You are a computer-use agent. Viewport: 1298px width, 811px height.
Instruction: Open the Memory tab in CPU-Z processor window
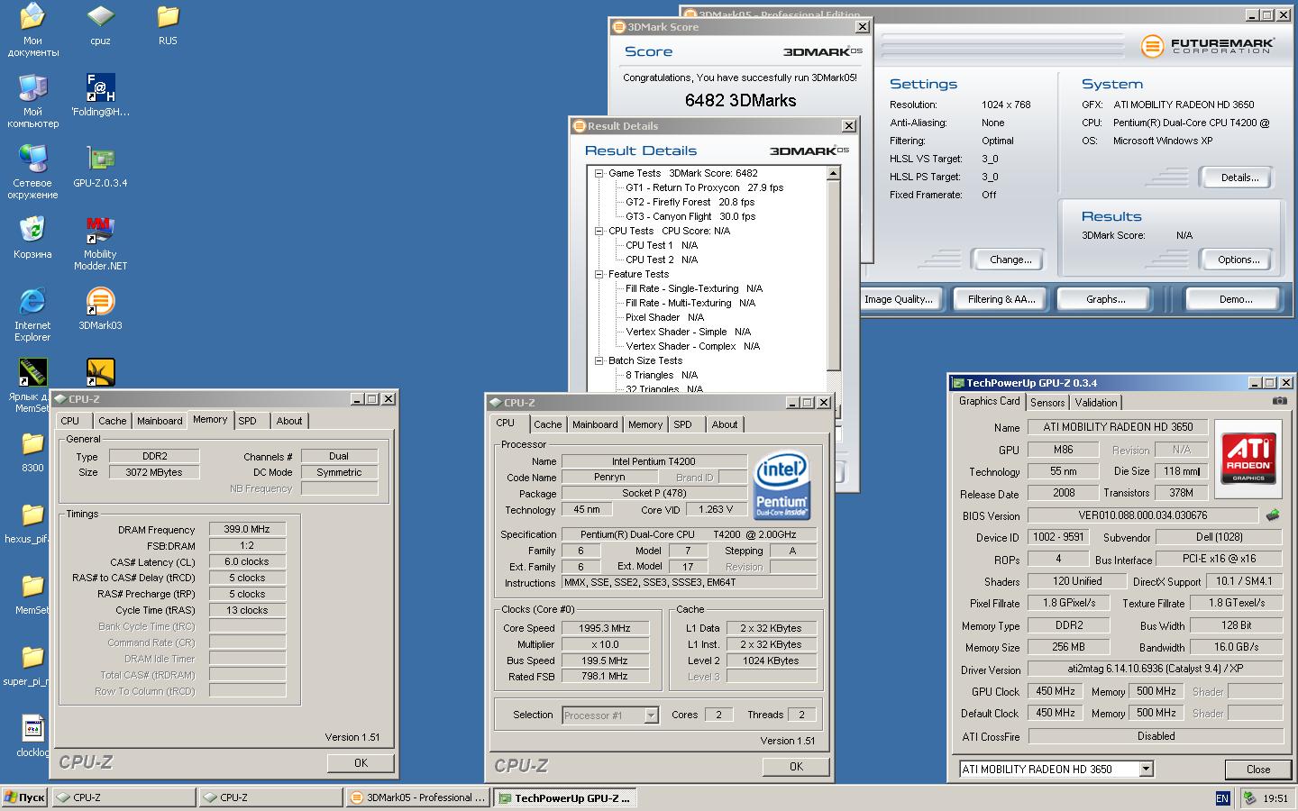645,424
